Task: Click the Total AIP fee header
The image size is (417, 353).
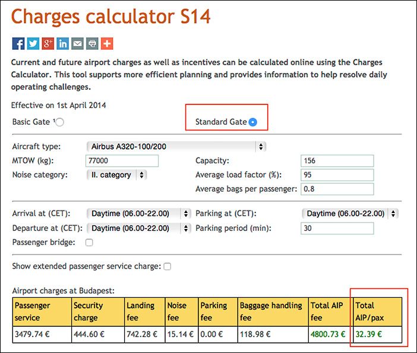Action: point(331,312)
